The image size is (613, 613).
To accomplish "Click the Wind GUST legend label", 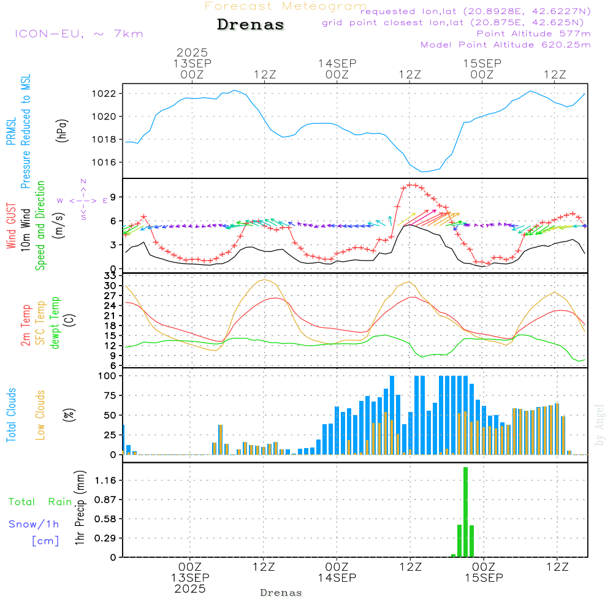I will (x=11, y=227).
